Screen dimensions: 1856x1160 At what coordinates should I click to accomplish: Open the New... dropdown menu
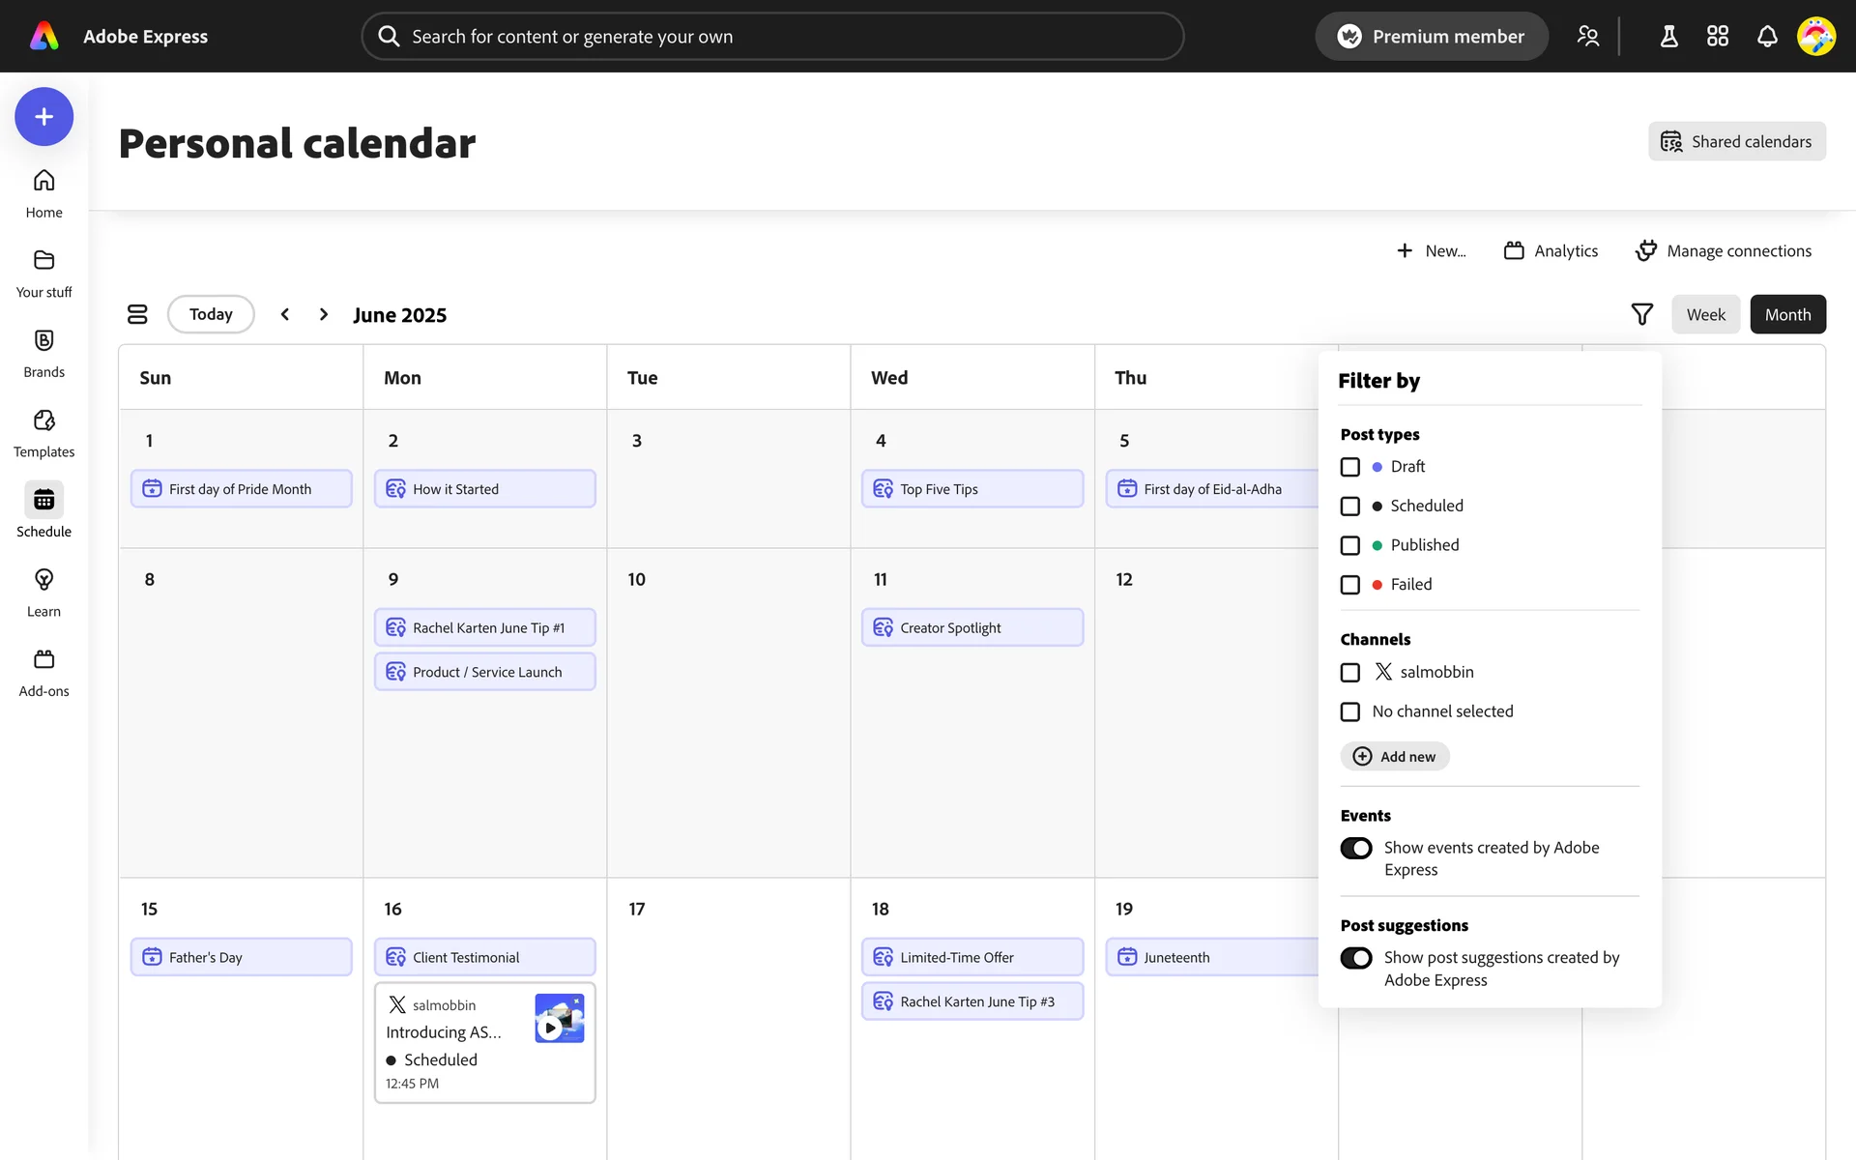(x=1432, y=251)
